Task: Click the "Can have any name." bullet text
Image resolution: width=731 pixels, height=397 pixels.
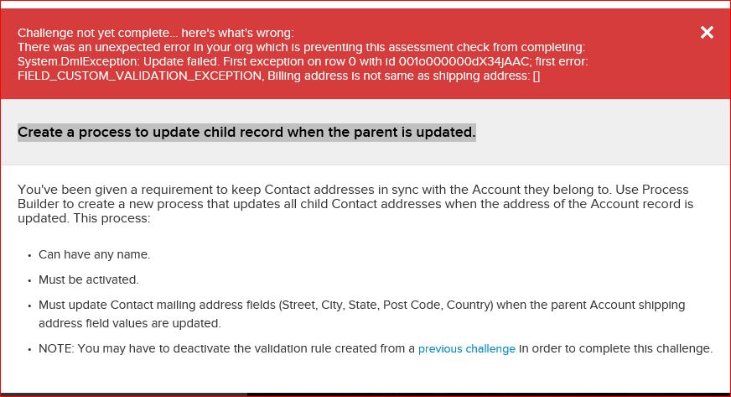Action: point(95,254)
